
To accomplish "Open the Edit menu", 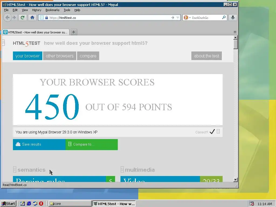I will [15, 10].
